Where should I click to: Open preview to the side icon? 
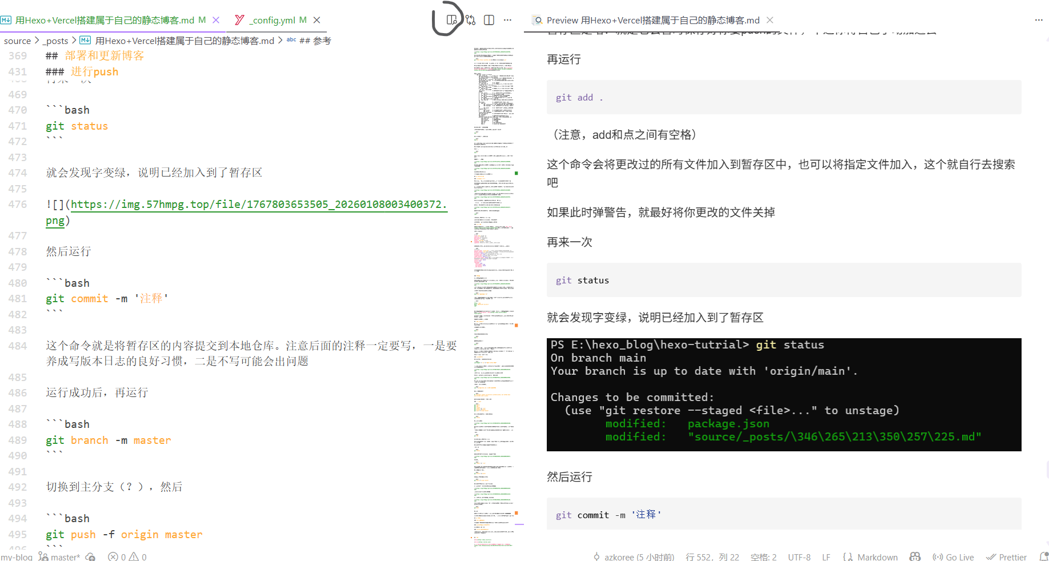[x=451, y=20]
